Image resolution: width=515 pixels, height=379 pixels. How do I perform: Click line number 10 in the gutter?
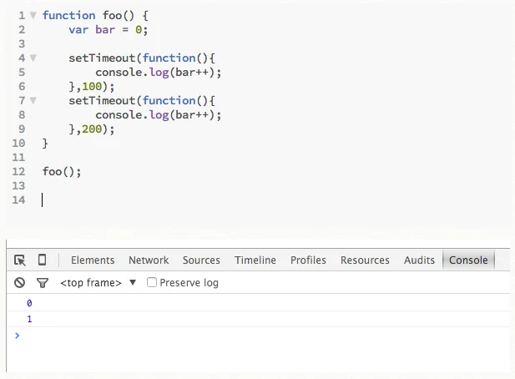(18, 144)
